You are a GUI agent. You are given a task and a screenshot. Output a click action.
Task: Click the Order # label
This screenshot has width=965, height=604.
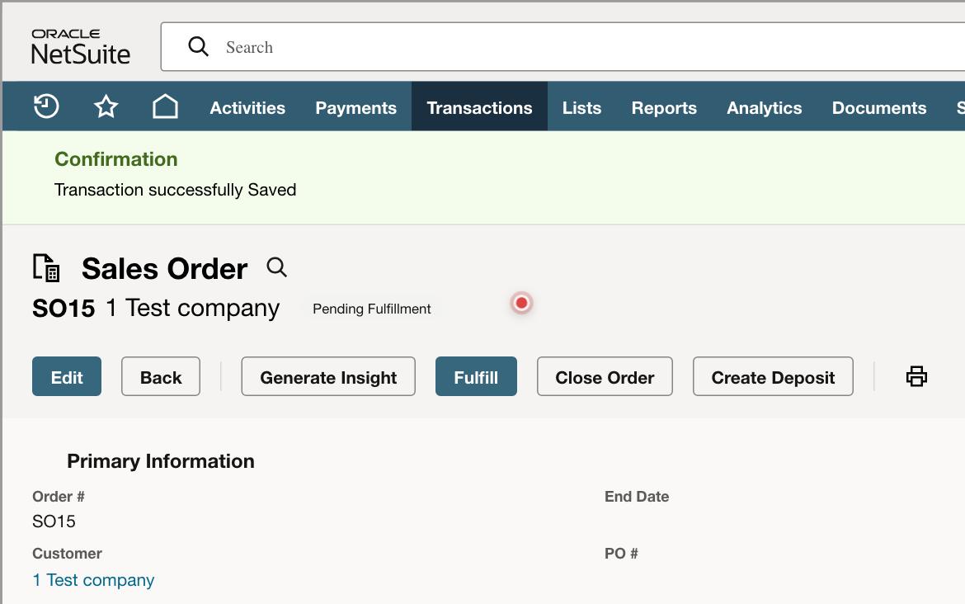[59, 496]
